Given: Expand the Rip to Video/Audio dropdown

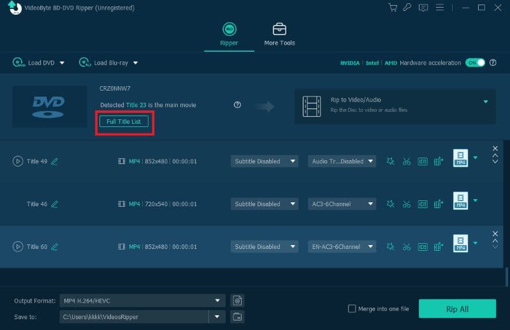Looking at the screenshot, I should [x=485, y=101].
